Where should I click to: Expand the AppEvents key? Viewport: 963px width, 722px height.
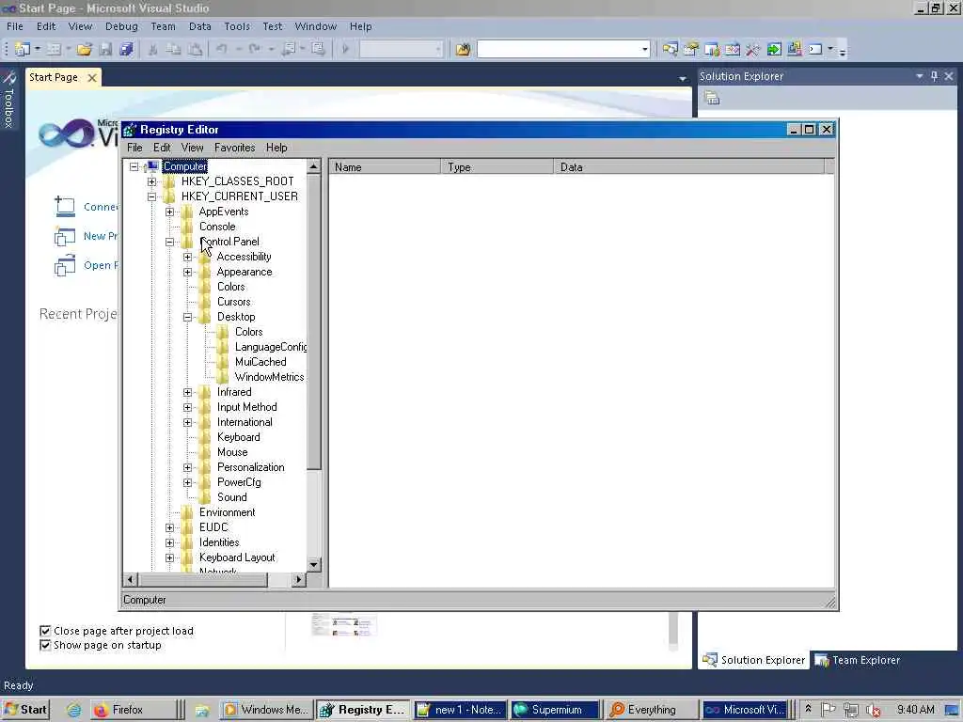tap(169, 212)
